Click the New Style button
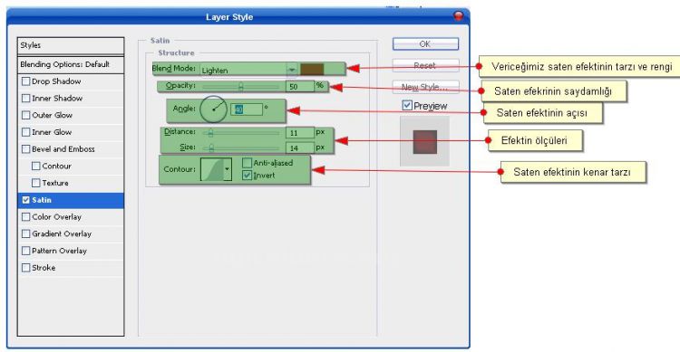The width and height of the screenshot is (680, 352). tap(425, 87)
